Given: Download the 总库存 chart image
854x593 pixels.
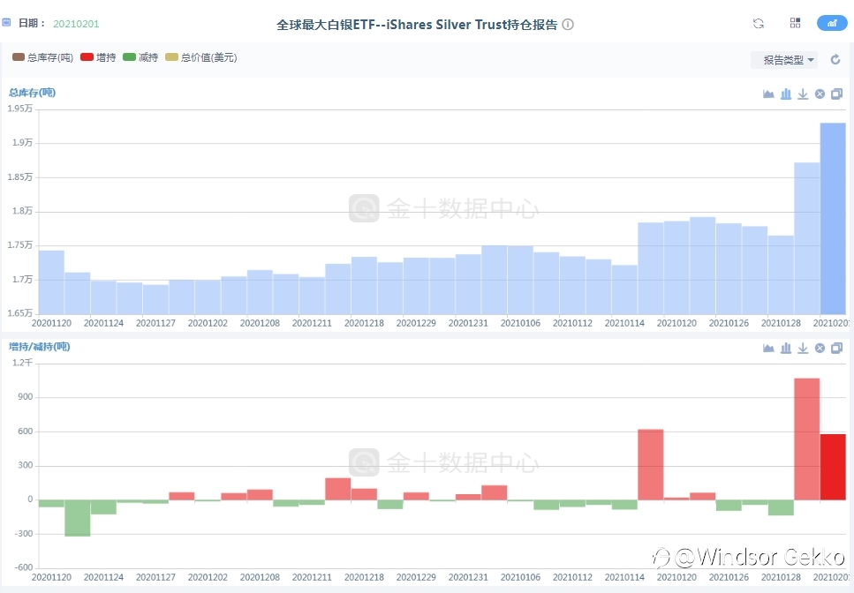Looking at the screenshot, I should tap(803, 94).
